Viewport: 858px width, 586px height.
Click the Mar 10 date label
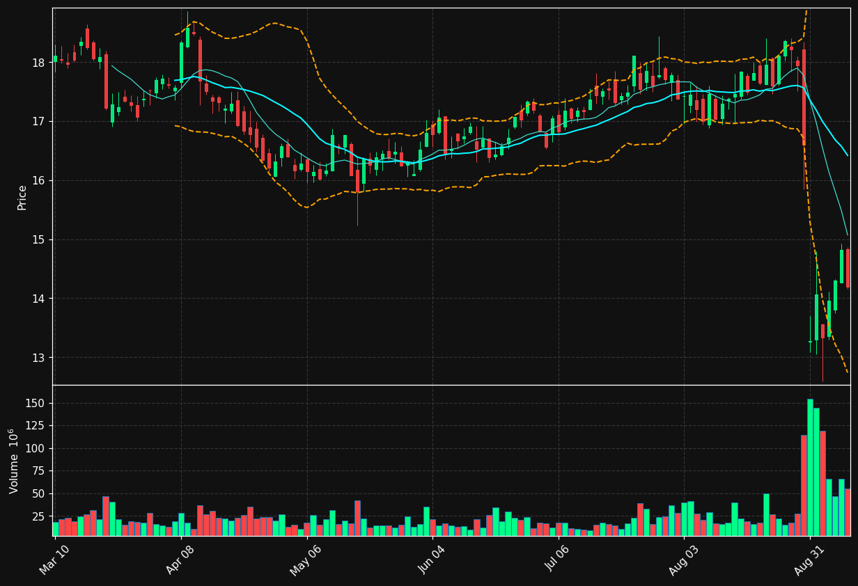click(55, 560)
